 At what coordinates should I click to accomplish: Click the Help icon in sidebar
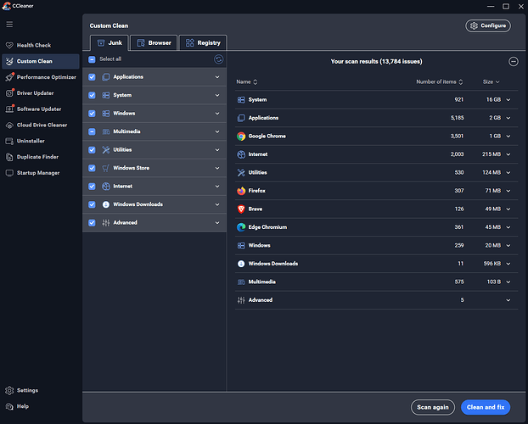[x=9, y=406]
